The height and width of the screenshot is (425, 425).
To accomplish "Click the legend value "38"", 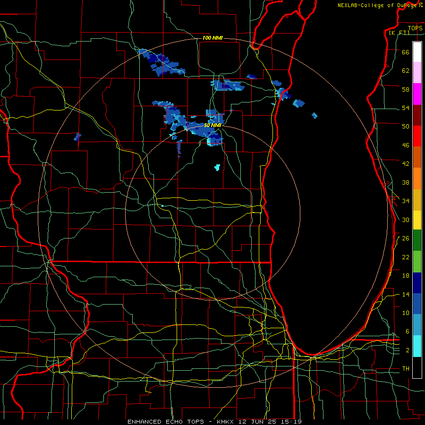I will click(x=406, y=182).
